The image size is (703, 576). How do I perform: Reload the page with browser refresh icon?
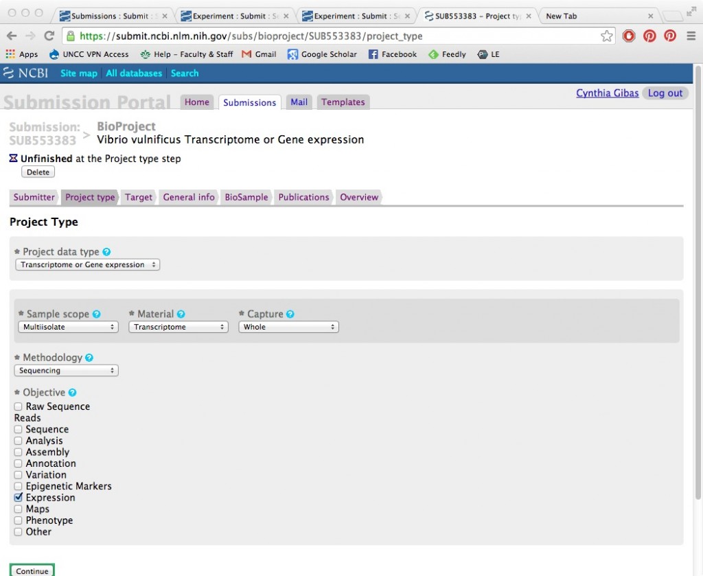tap(49, 36)
